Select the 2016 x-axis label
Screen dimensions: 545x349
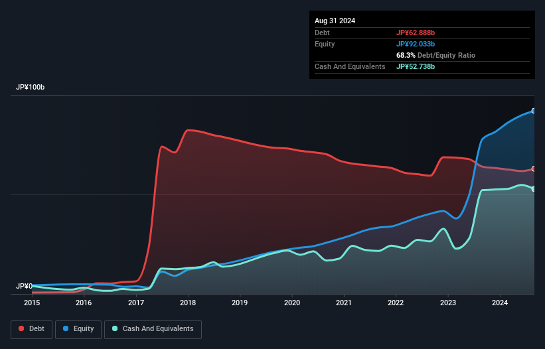click(x=84, y=303)
